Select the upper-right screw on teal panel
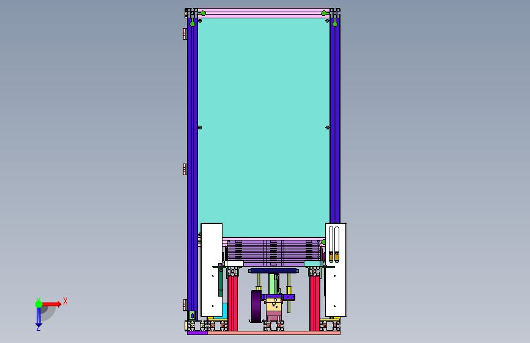The image size is (530, 343). tap(327, 21)
